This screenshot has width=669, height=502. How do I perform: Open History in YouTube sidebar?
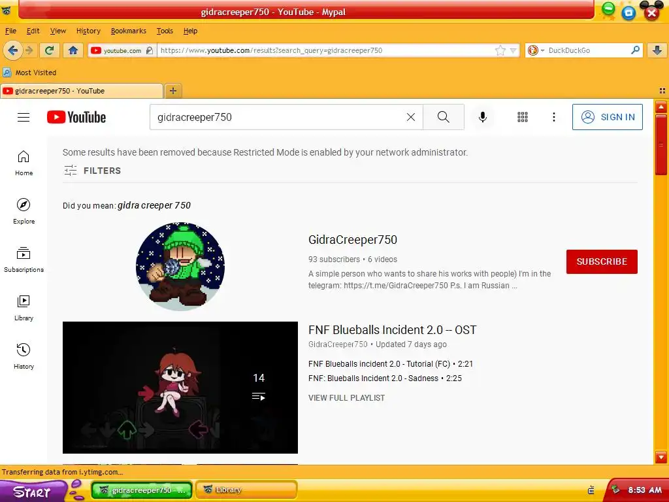click(24, 356)
